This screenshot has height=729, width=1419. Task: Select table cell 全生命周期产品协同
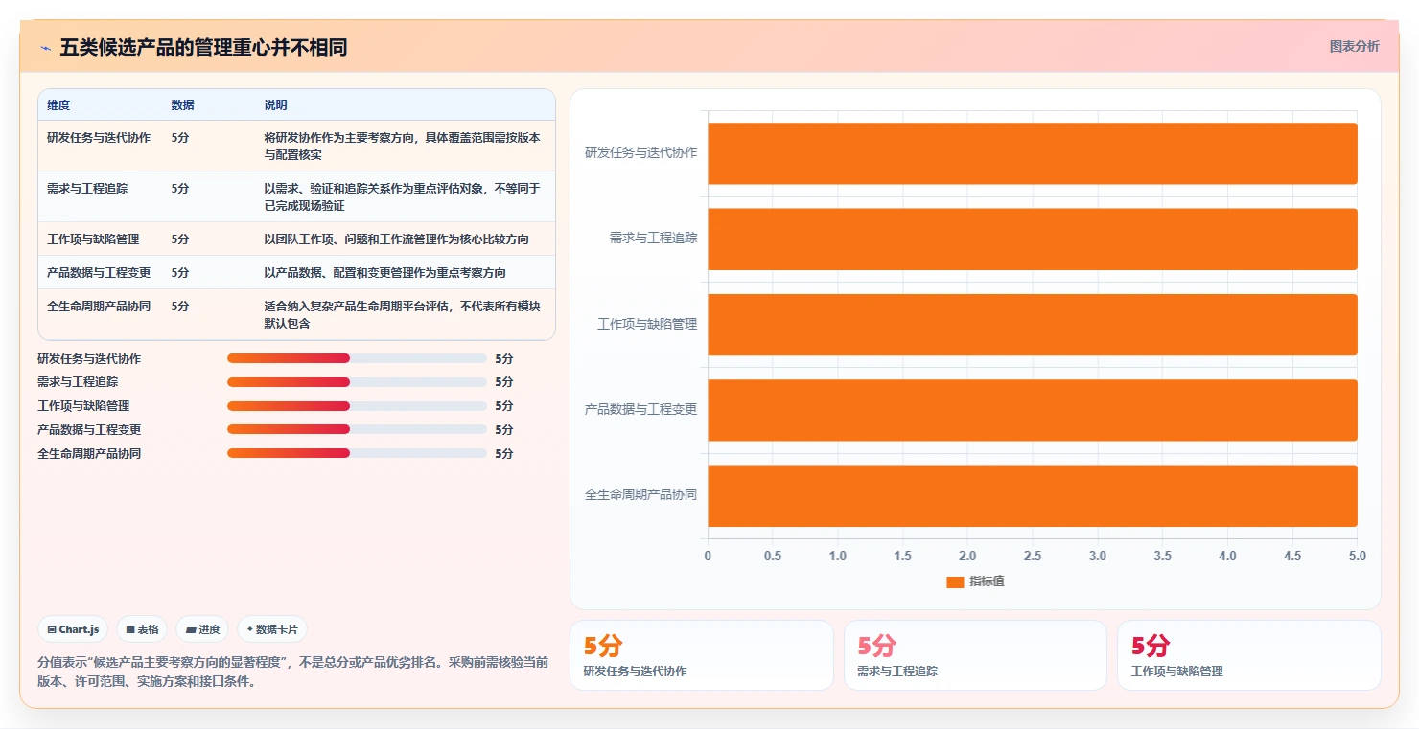[x=99, y=307]
